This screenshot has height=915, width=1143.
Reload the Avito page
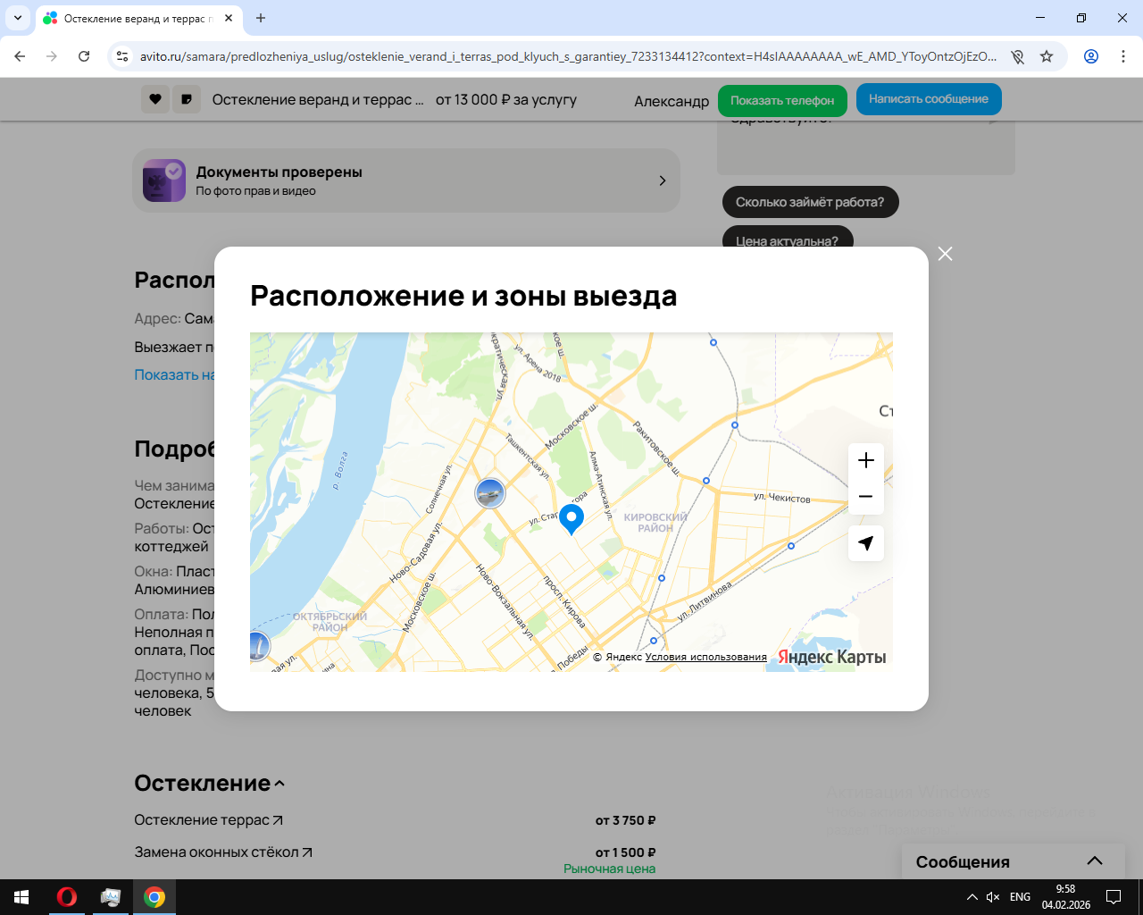point(84,56)
